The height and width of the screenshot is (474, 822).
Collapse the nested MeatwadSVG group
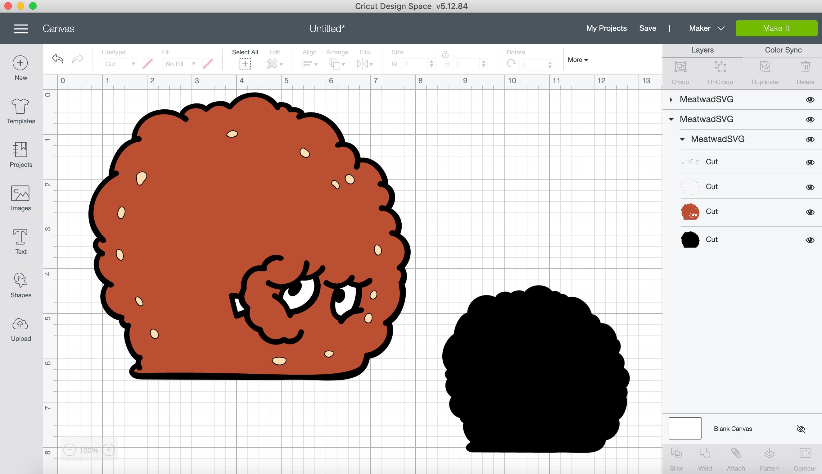coord(682,139)
